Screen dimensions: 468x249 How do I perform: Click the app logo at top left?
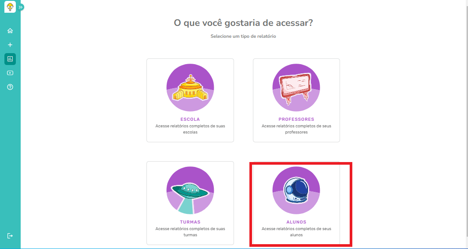pos(10,7)
